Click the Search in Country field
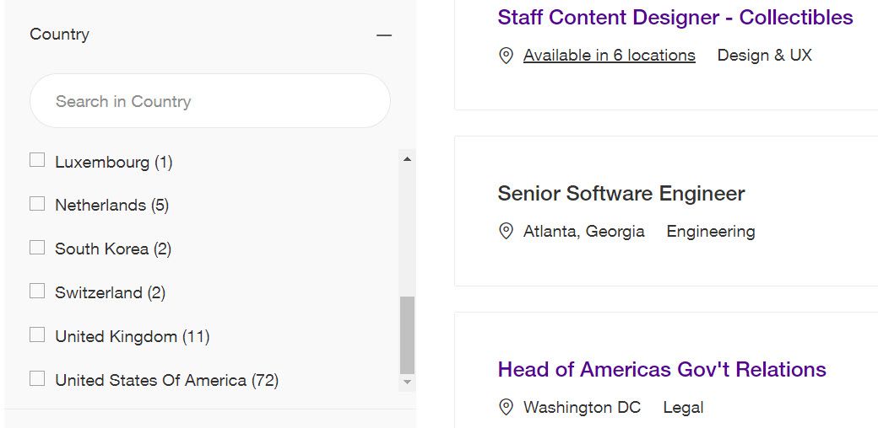The height and width of the screenshot is (428, 878). coord(209,101)
